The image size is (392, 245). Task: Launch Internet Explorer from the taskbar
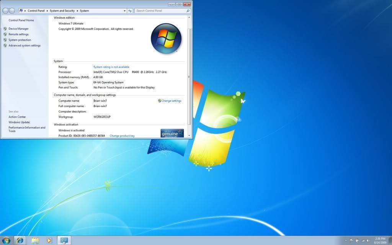pos(20,240)
